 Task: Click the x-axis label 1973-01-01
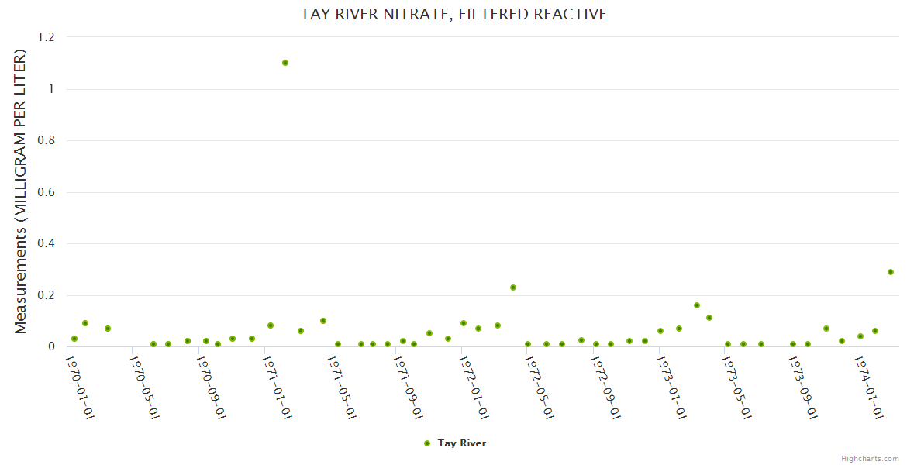[x=672, y=387]
